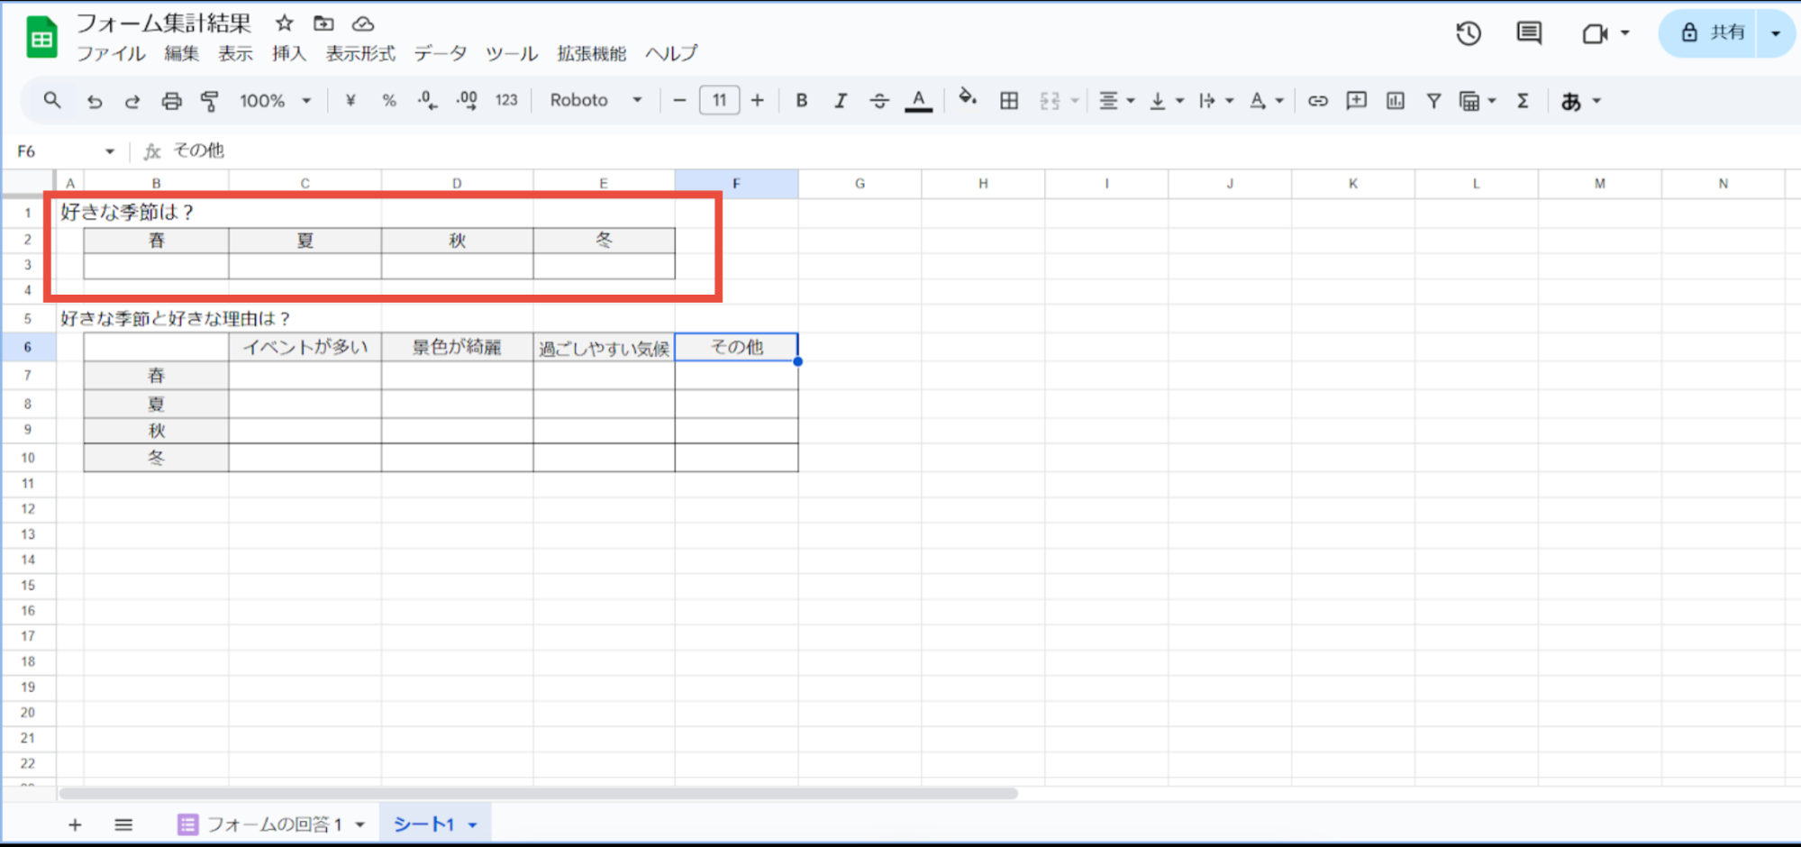Open the 表示形式 menu
The width and height of the screenshot is (1801, 847).
click(360, 54)
